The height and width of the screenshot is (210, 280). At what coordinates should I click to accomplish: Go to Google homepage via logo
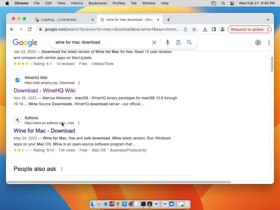(25, 42)
